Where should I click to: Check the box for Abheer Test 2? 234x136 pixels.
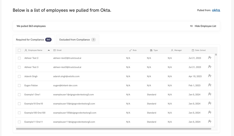click(19, 58)
